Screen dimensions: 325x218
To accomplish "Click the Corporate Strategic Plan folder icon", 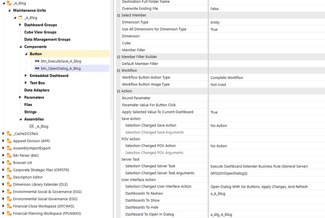I will 9,170.
